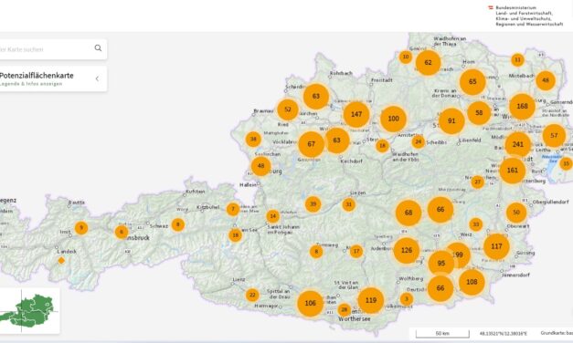Viewport: 573px width, 343px height.
Task: Select the cluster marker labeled 7
Action: [233, 209]
